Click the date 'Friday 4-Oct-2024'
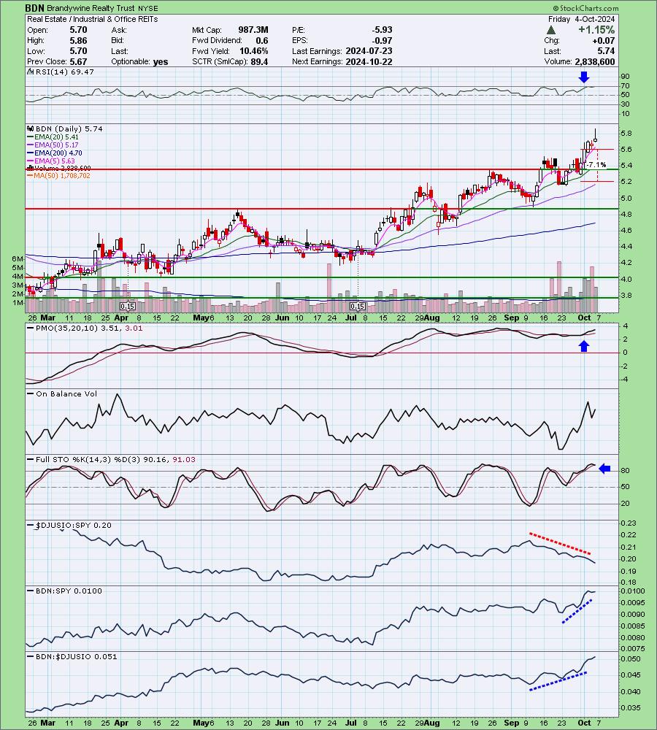The width and height of the screenshot is (657, 730). [581, 19]
